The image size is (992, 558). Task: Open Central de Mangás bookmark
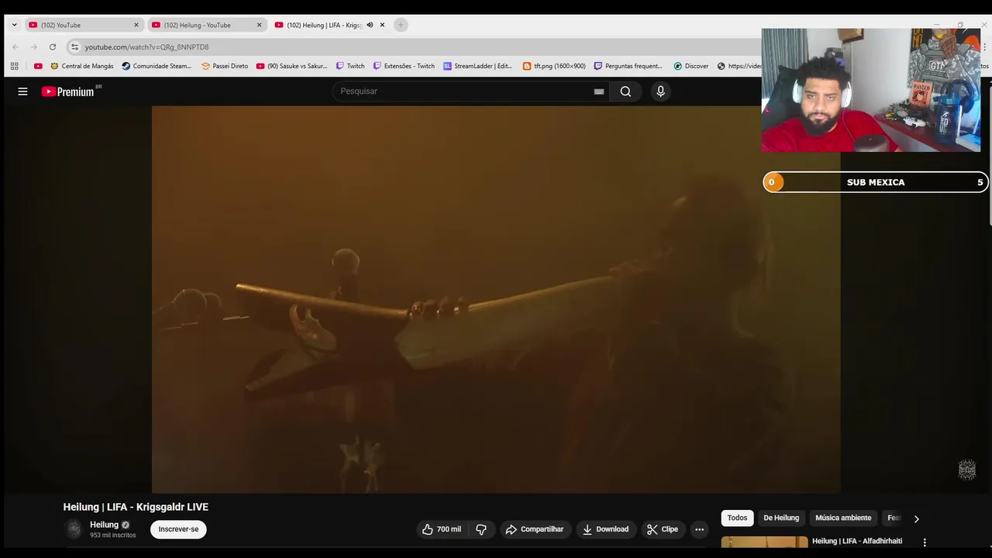(82, 66)
